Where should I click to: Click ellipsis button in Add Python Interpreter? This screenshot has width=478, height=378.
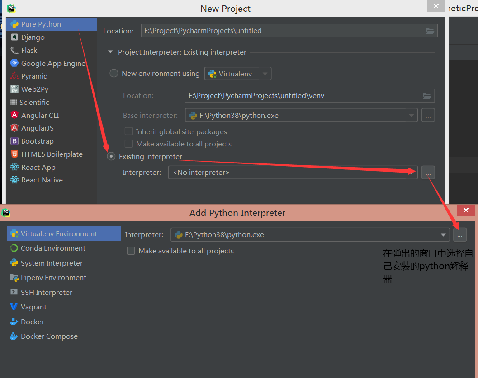pyautogui.click(x=460, y=235)
